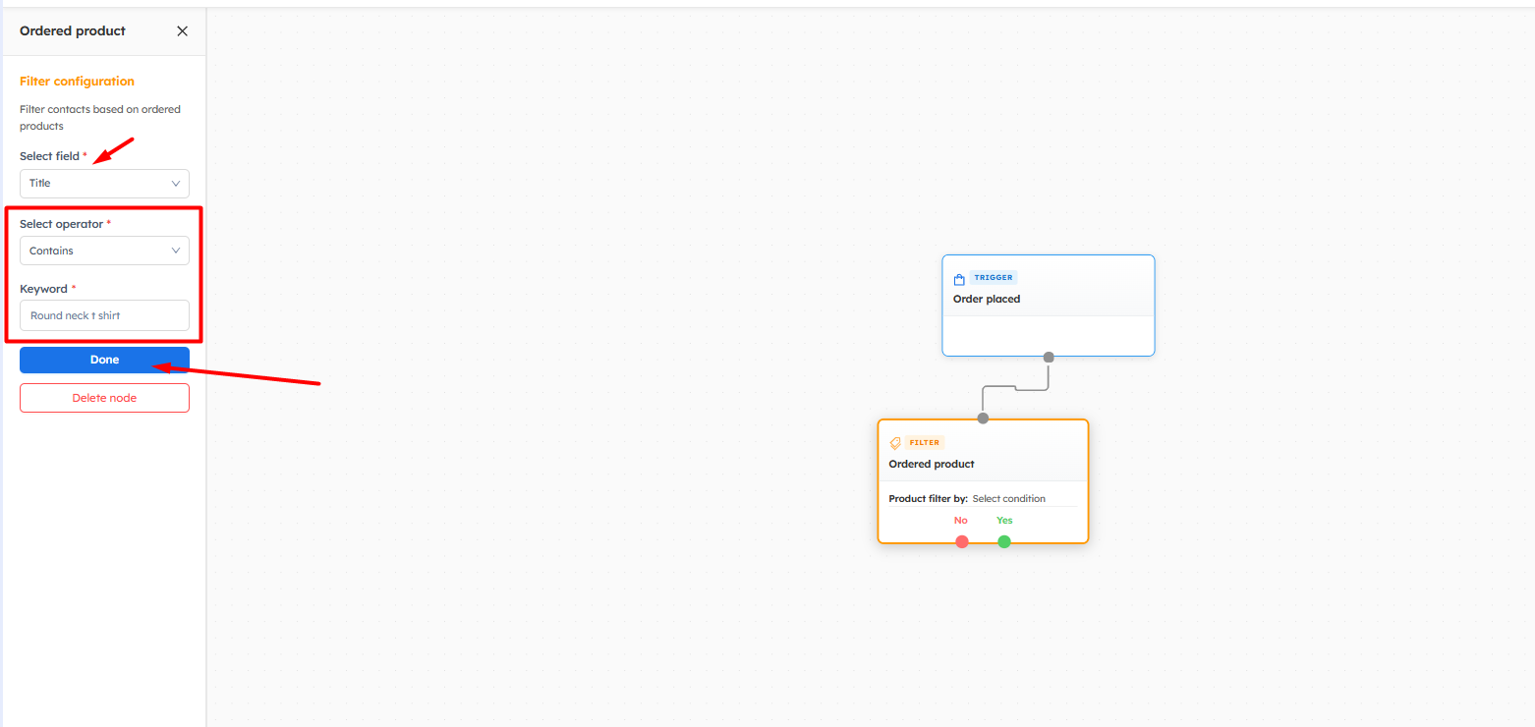Close the Ordered product side panel

coord(182,31)
